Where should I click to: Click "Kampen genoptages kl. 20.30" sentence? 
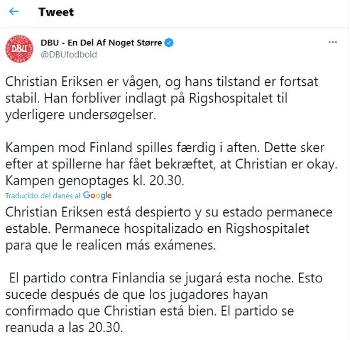tap(94, 181)
